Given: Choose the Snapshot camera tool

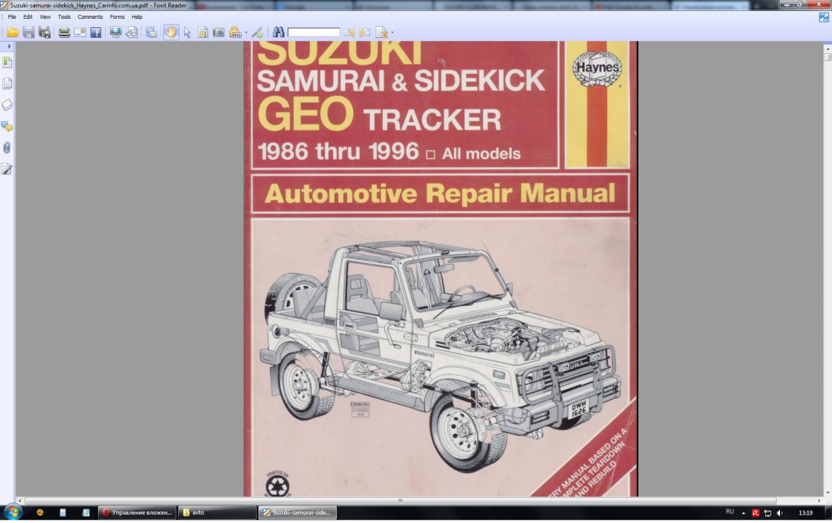Looking at the screenshot, I should tap(218, 32).
